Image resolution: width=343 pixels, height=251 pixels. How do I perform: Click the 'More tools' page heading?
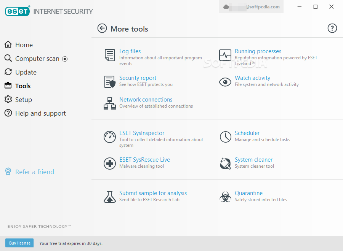129,29
